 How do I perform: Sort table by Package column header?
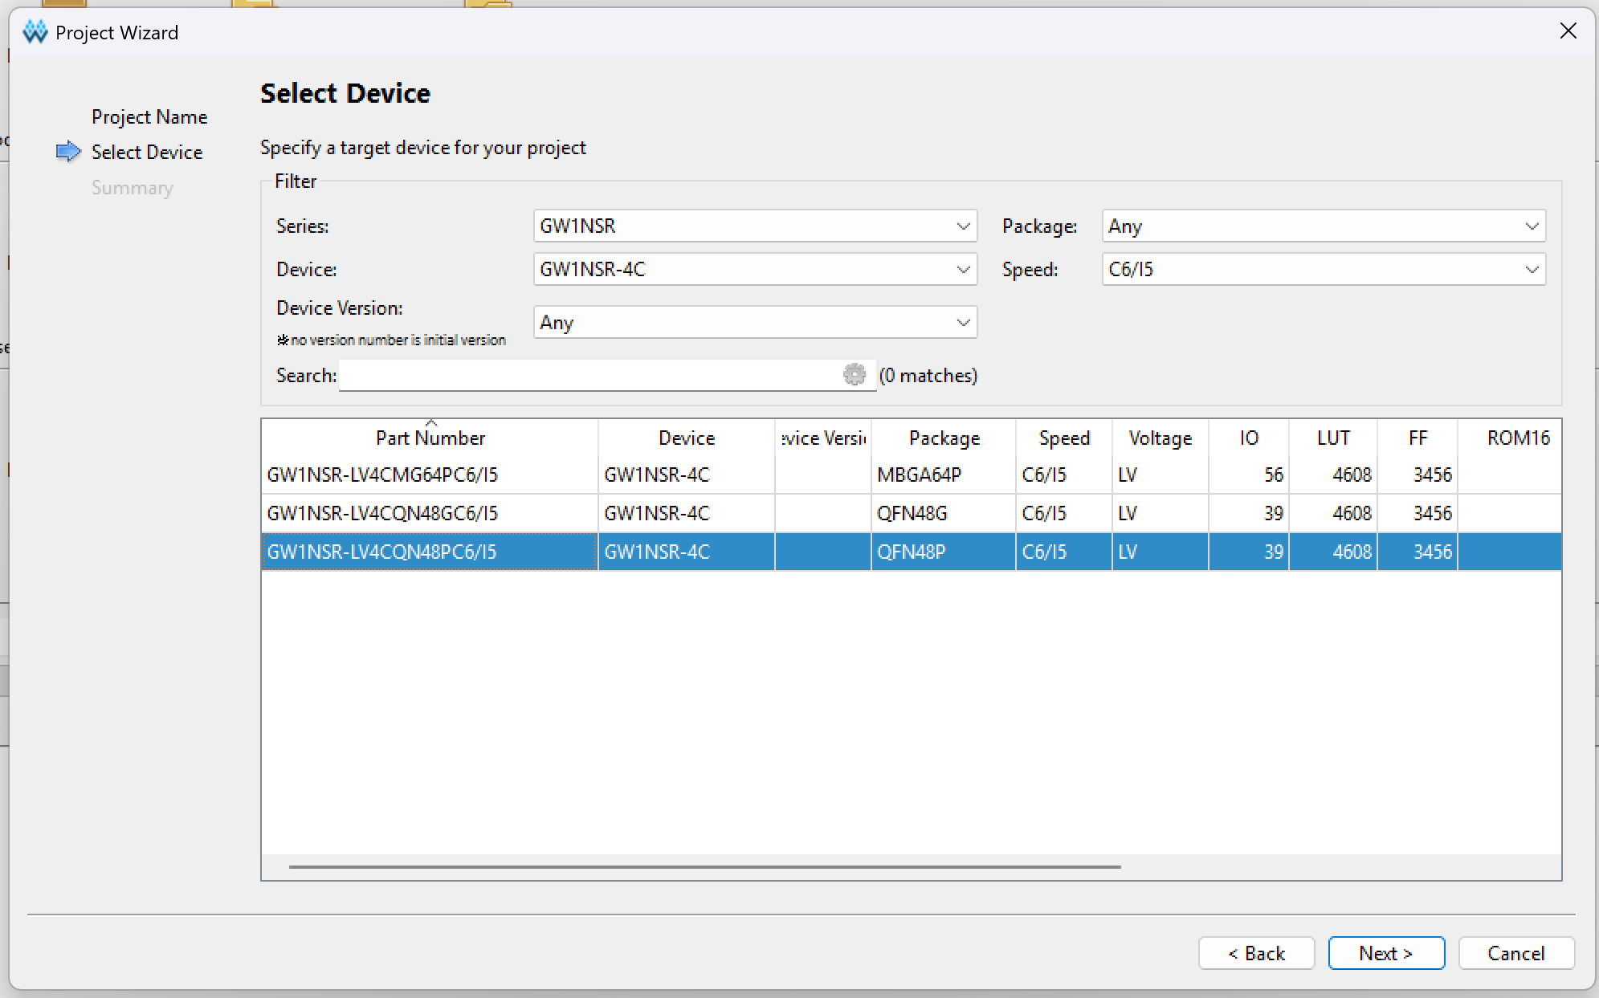point(944,438)
